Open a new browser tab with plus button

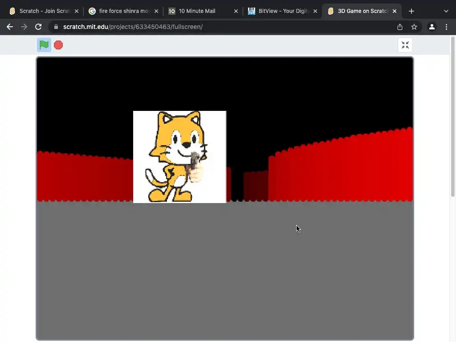pyautogui.click(x=411, y=11)
